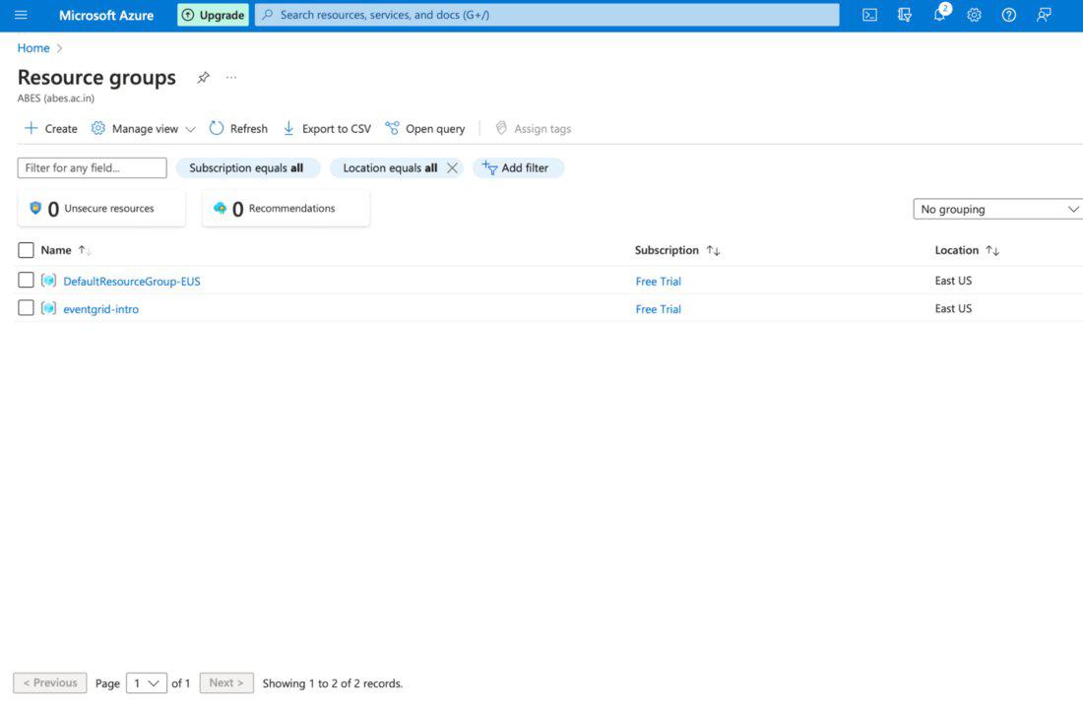
Task: Go to Home breadcrumb
Action: click(33, 47)
